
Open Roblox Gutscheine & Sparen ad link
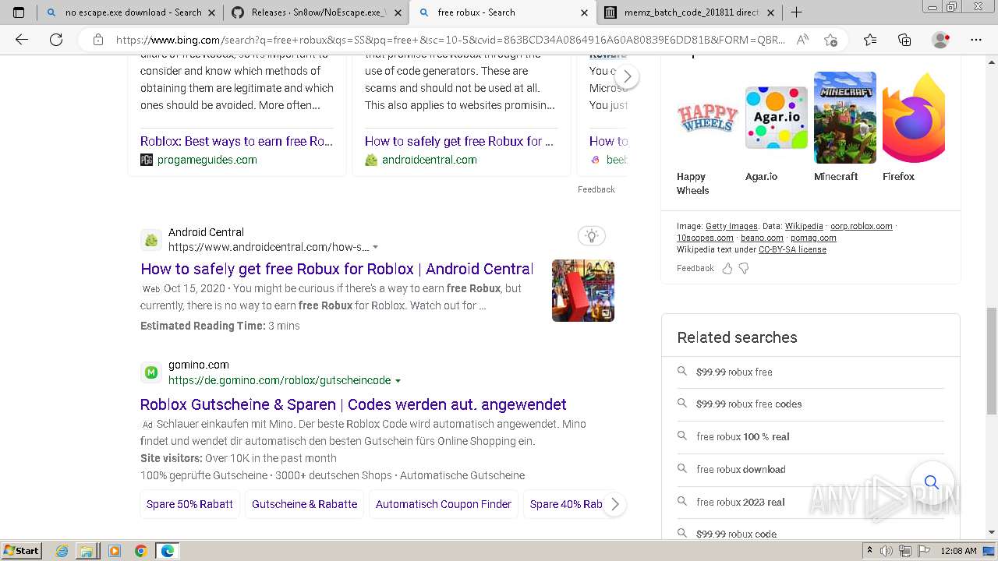(353, 404)
